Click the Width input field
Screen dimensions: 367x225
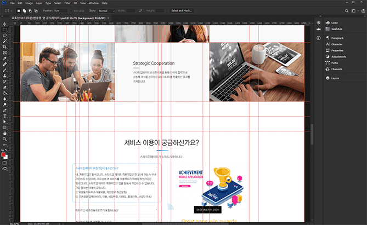131,11
